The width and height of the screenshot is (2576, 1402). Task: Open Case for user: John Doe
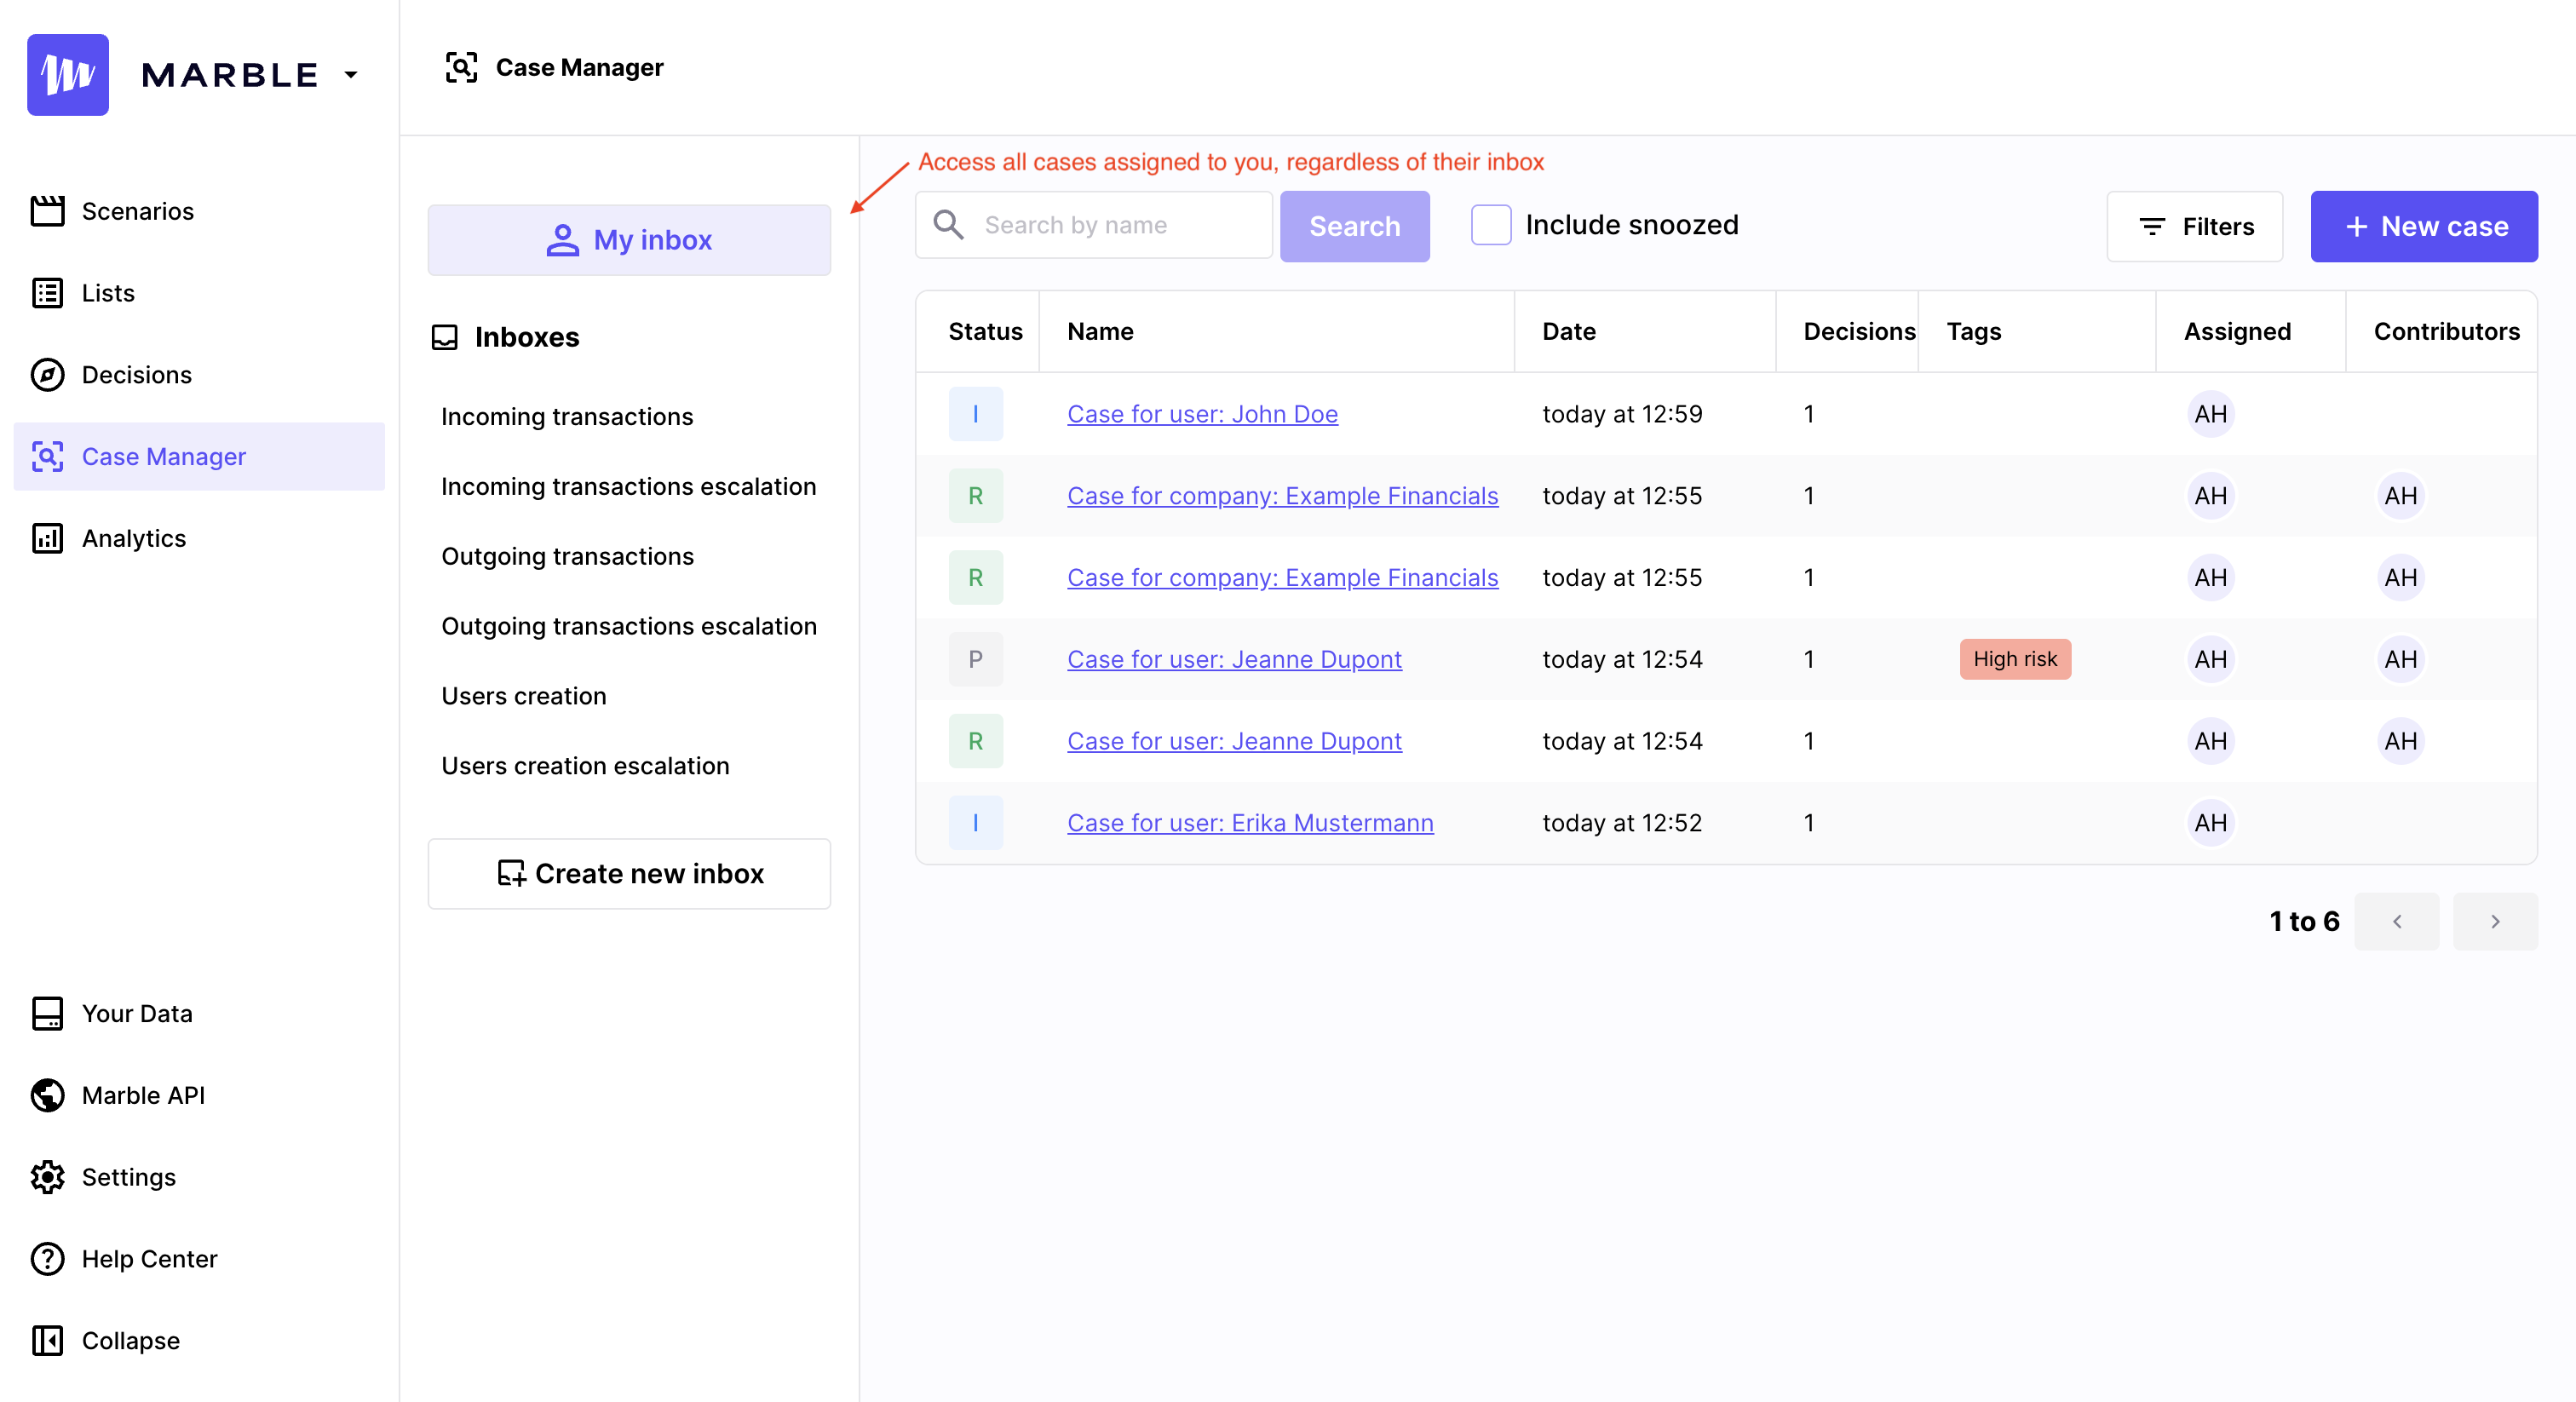coord(1202,414)
